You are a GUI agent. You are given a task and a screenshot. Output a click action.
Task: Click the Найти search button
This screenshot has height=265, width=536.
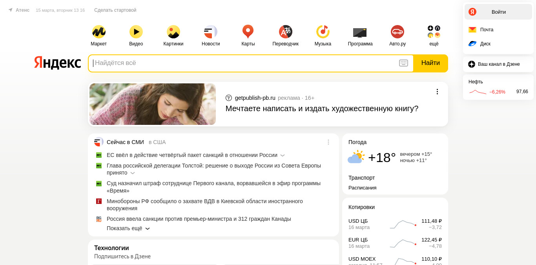click(430, 63)
